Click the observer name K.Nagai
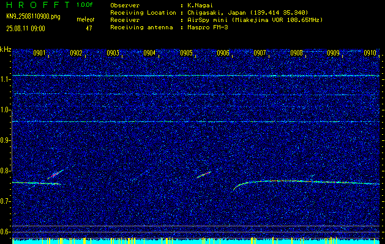Image resolution: width=385 pixels, height=244 pixels. [x=199, y=5]
